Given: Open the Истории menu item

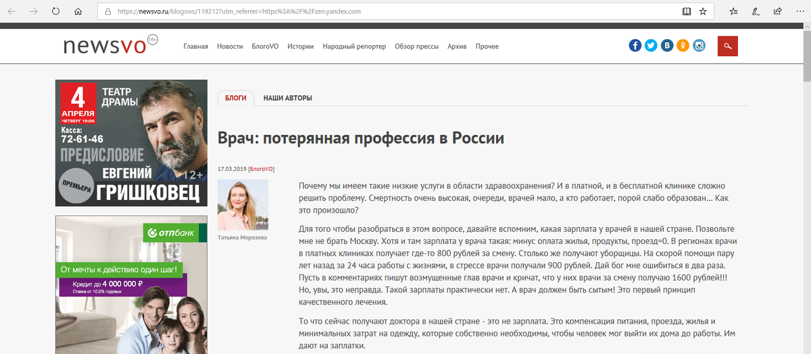Looking at the screenshot, I should pyautogui.click(x=301, y=47).
